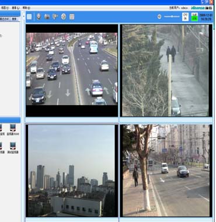Take a snapshot with the photo camera icon
This screenshot has height=222, width=216.
pos(47,17)
